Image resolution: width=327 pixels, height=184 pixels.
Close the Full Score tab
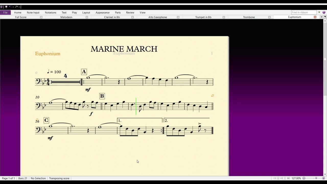(41, 17)
